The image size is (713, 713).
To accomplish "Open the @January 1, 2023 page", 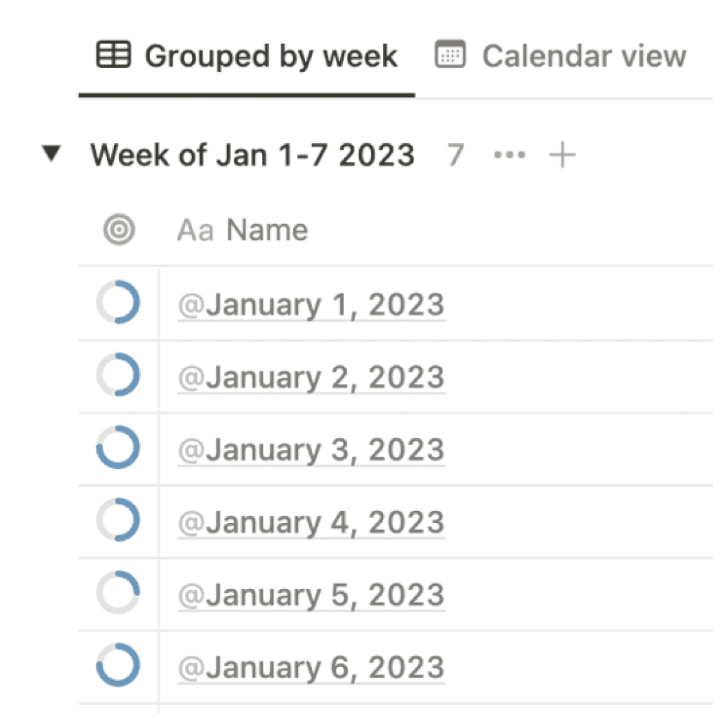I will pyautogui.click(x=311, y=306).
